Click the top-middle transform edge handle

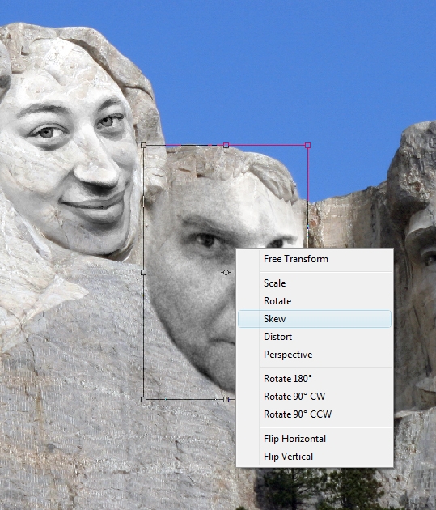click(x=226, y=146)
